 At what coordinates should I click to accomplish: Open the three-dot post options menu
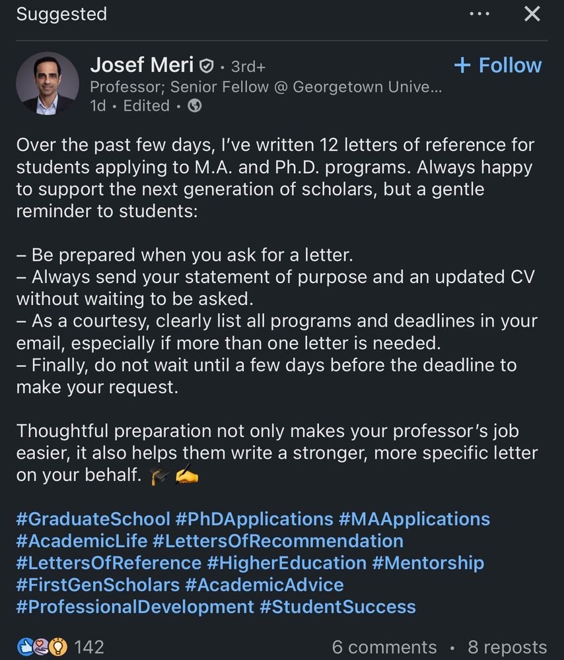(x=479, y=15)
